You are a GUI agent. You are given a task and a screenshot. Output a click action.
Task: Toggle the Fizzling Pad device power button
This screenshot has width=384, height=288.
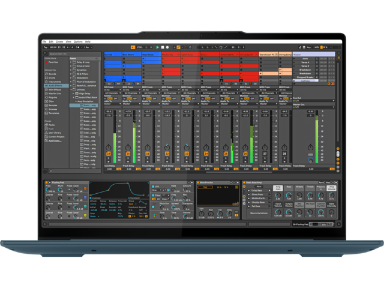pos(46,182)
